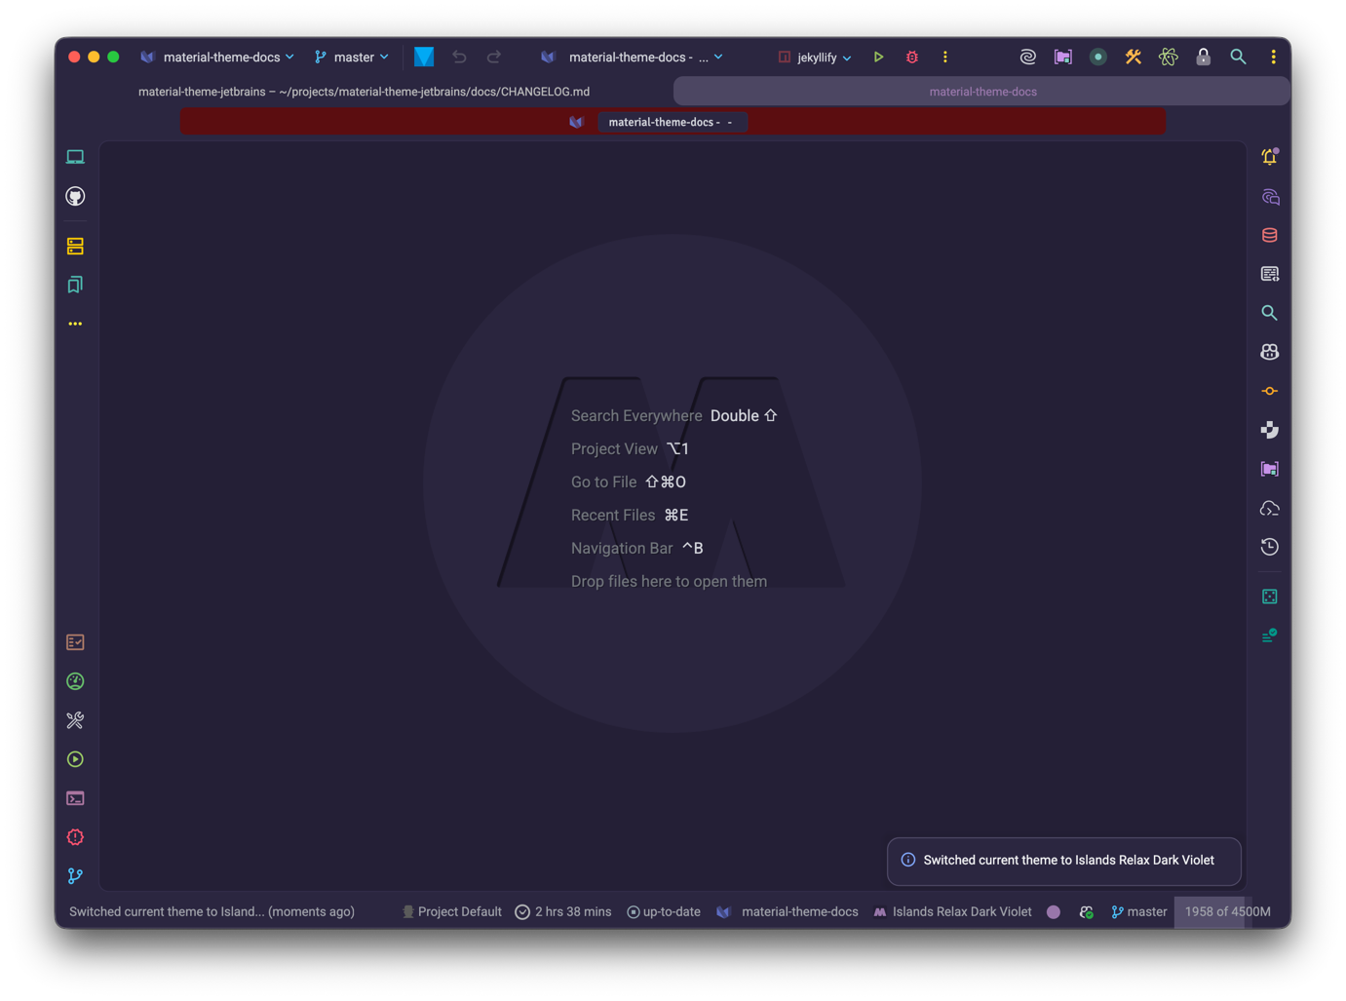
Task: Expand the material-theme-docs project dropdown
Action: click(x=218, y=58)
